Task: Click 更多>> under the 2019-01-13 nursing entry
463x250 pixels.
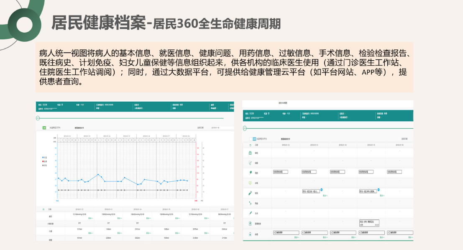Action: (325, 237)
